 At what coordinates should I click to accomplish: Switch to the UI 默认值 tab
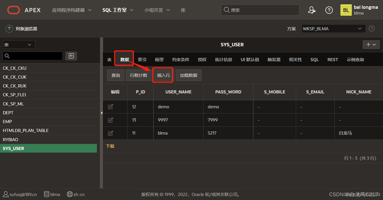(250, 59)
